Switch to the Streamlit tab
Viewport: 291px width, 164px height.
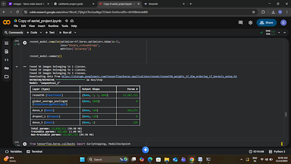point(164,4)
